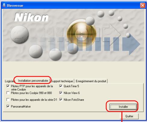Viewport: 147px width, 122px height.
Task: Click the Installer button
Action: click(x=123, y=107)
